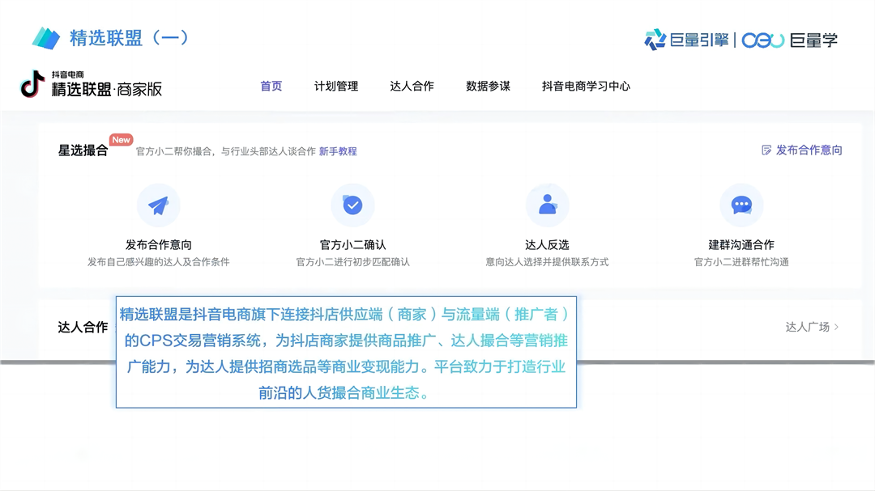Click the teal 精选联盟（一） header logo
875x491 pixels.
(x=45, y=38)
